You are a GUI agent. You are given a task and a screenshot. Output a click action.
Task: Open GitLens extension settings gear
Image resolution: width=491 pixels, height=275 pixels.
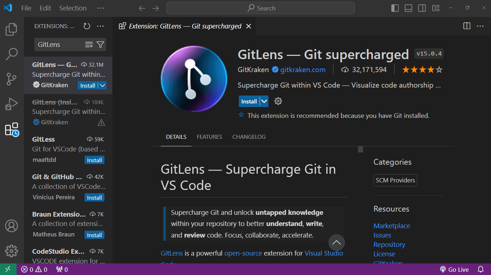pos(278,101)
